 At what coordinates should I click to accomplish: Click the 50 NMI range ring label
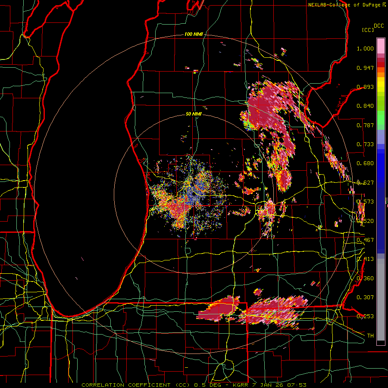pos(194,114)
